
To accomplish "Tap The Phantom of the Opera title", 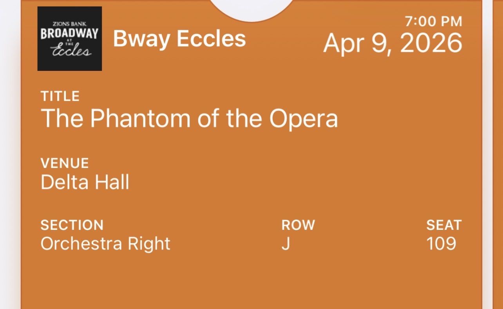I will (189, 118).
